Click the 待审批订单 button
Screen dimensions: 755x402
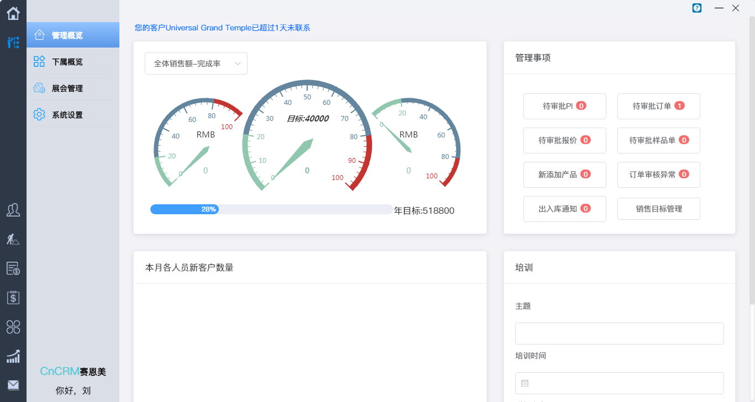coord(659,106)
